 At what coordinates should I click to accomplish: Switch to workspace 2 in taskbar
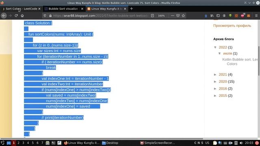coord(18,143)
